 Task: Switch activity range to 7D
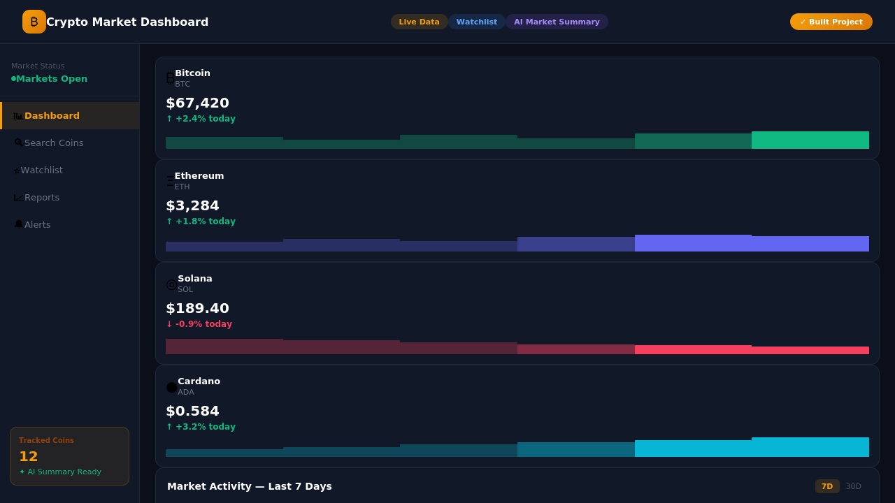[x=827, y=486]
